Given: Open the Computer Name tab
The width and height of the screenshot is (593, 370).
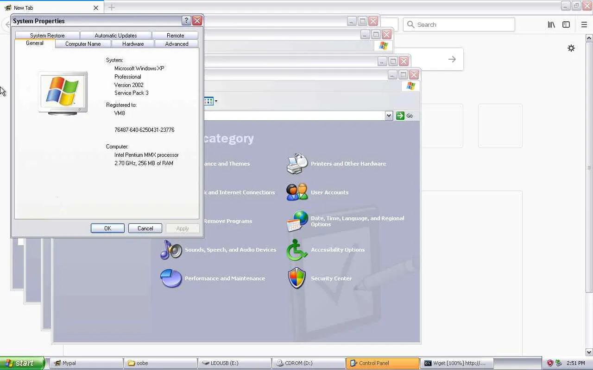Looking at the screenshot, I should (83, 44).
